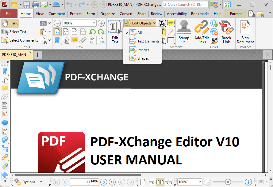Open the status bar zoom 100% dropdown
Viewport: 273px width, 187px height.
pyautogui.click(x=200, y=182)
